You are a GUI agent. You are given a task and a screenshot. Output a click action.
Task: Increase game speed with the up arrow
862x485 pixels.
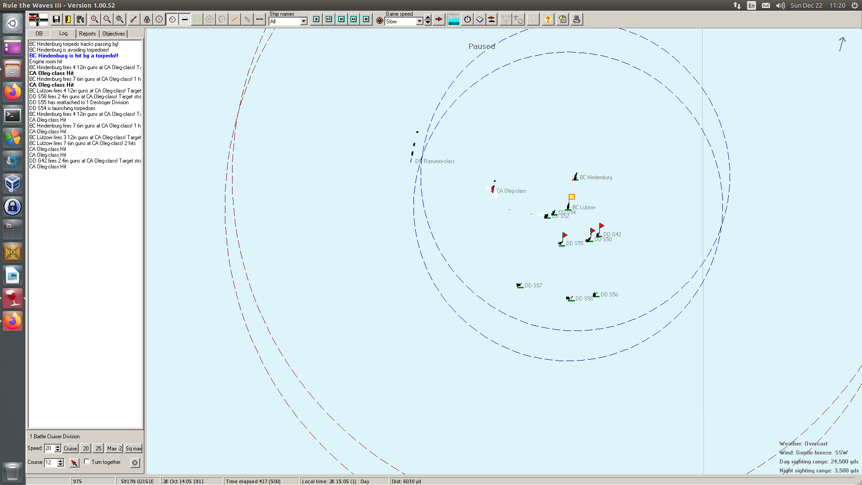(x=428, y=18)
